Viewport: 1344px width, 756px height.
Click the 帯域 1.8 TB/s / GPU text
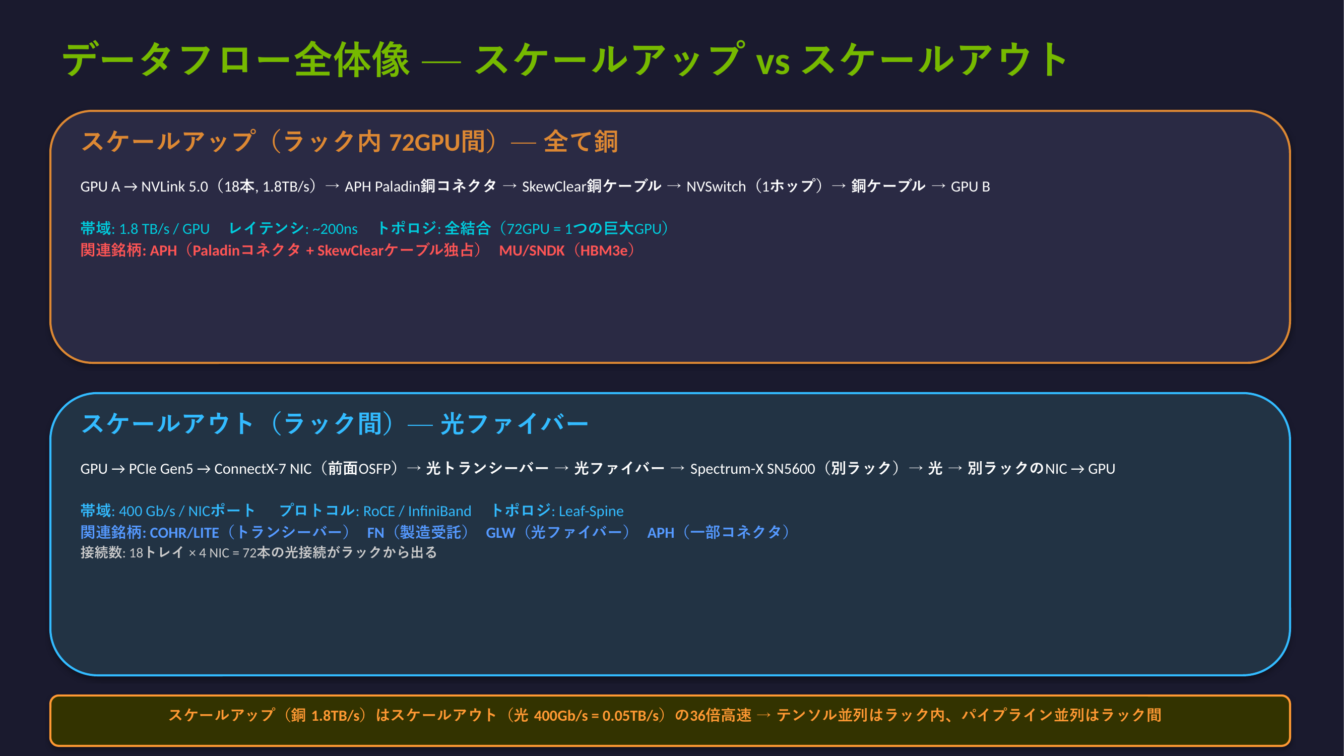145,228
